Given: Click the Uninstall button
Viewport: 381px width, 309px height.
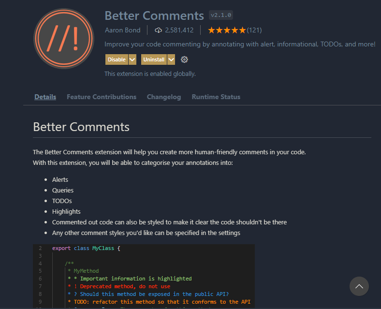Looking at the screenshot, I should click(154, 59).
